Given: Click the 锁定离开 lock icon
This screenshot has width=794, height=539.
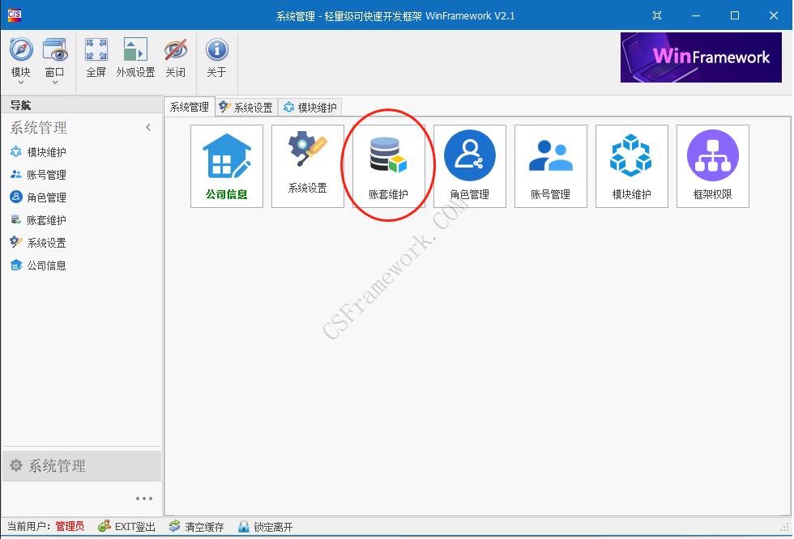Looking at the screenshot, I should [x=244, y=526].
